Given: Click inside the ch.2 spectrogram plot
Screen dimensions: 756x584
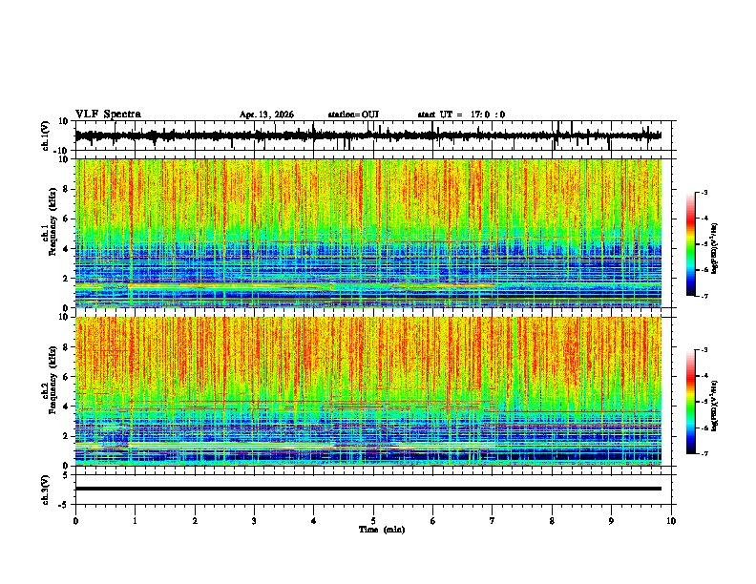Looking at the screenshot, I should tap(367, 391).
